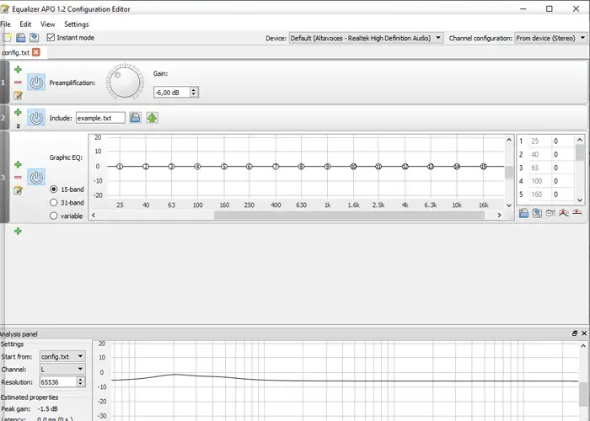
Task: Close the Analysis panel
Action: tap(584, 333)
